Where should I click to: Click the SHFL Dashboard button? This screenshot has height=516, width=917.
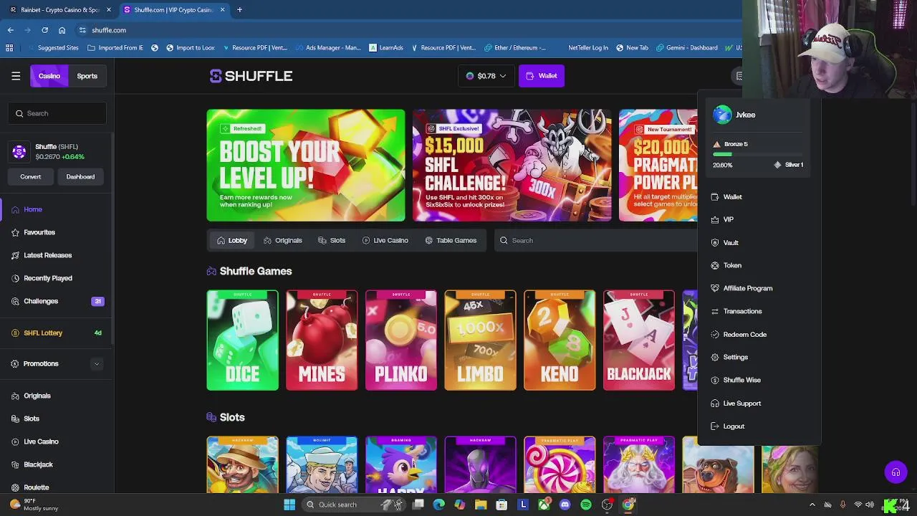[x=80, y=176]
